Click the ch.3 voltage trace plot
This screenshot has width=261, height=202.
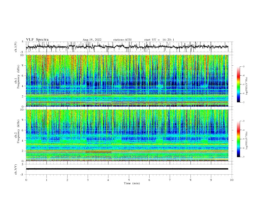pos(130,169)
